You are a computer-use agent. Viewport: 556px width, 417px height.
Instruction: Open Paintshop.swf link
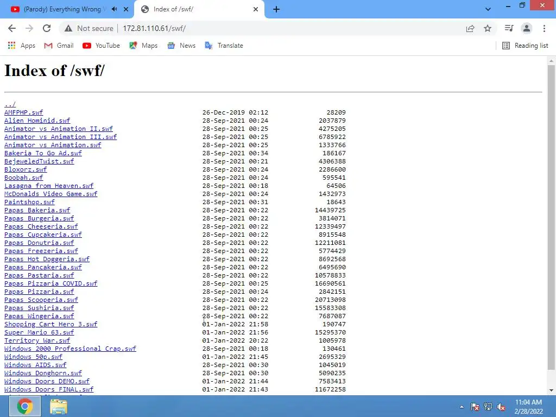[x=29, y=202]
